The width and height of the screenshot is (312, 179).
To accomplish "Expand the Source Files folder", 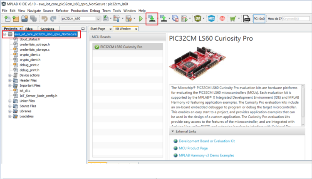I will pyautogui.click(x=10, y=106).
